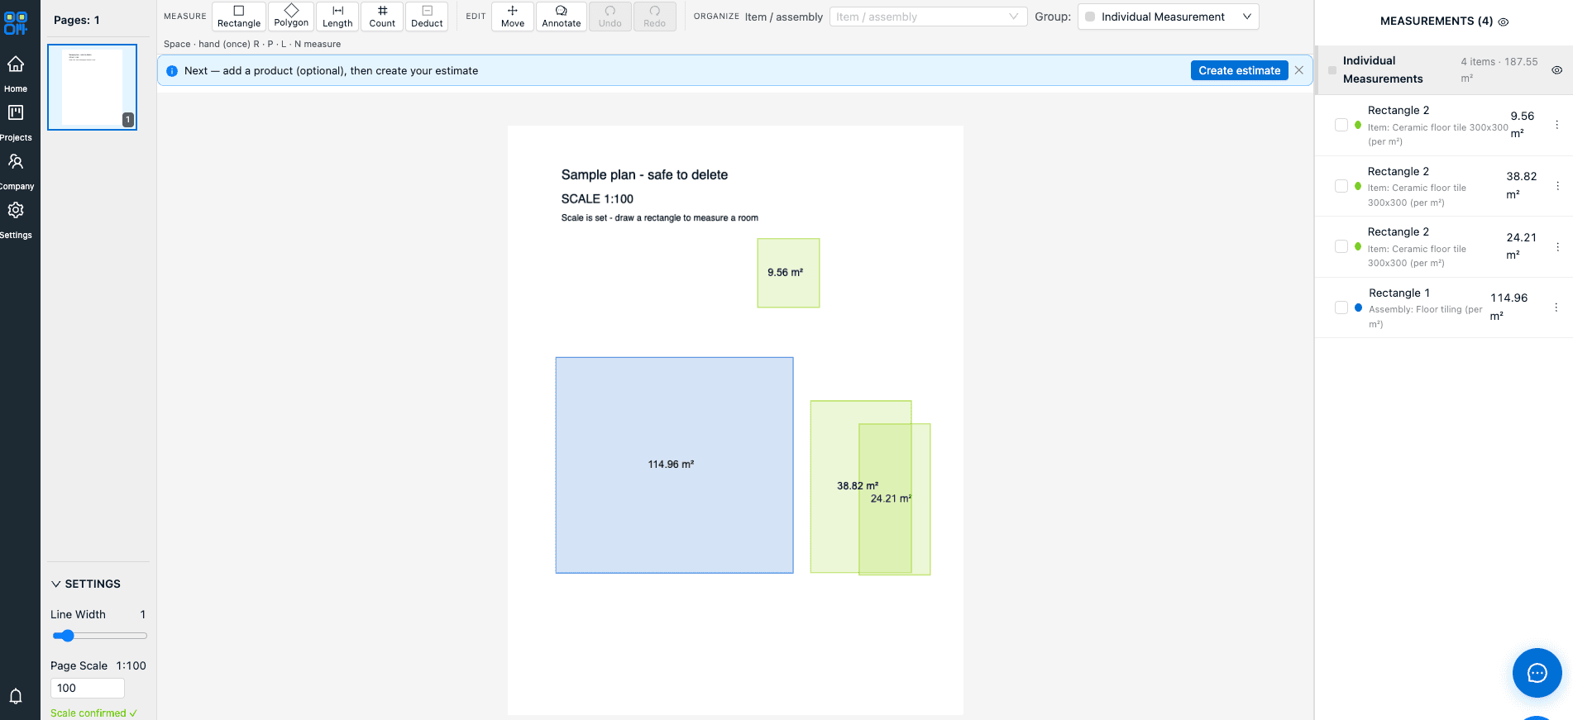Click Create estimate button
The image size is (1573, 720).
pyautogui.click(x=1239, y=70)
